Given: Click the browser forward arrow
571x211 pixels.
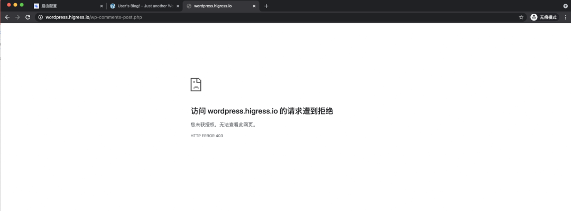Looking at the screenshot, I should [x=17, y=17].
